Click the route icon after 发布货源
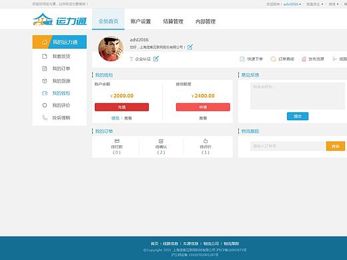Screen dimensions: 347x260 tap(334, 59)
